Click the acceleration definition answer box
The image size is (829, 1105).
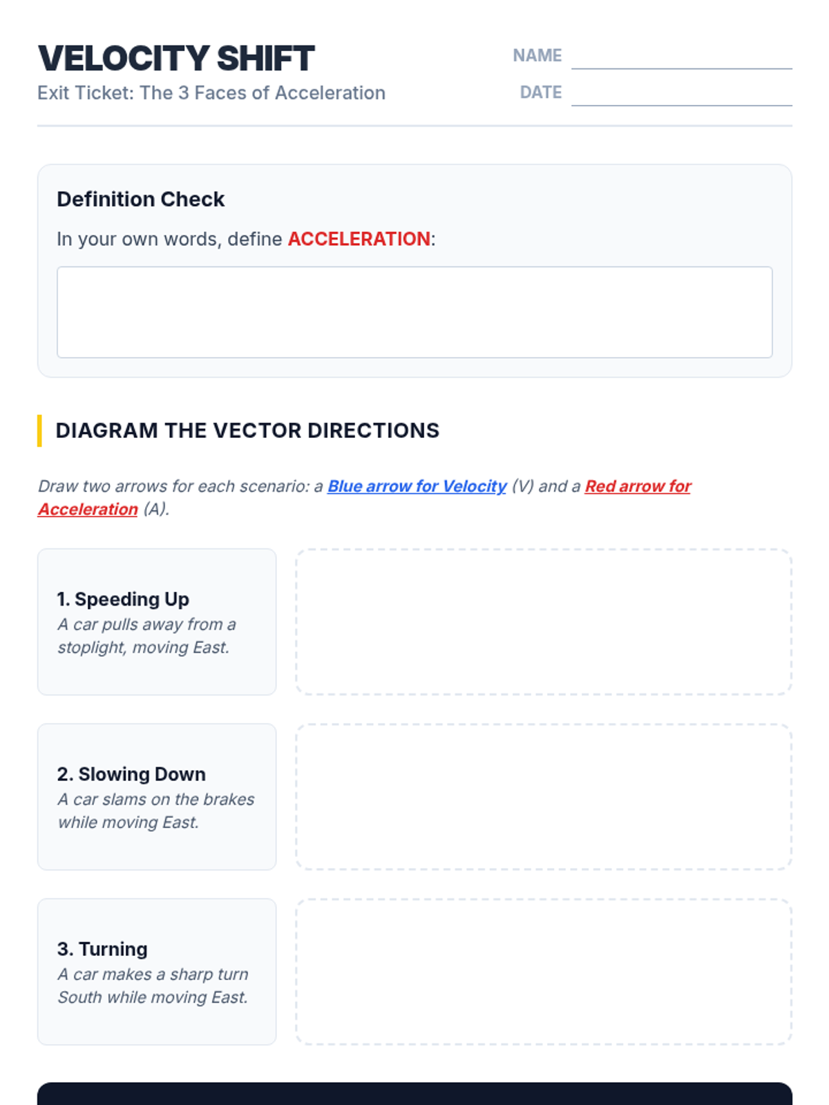pyautogui.click(x=414, y=312)
